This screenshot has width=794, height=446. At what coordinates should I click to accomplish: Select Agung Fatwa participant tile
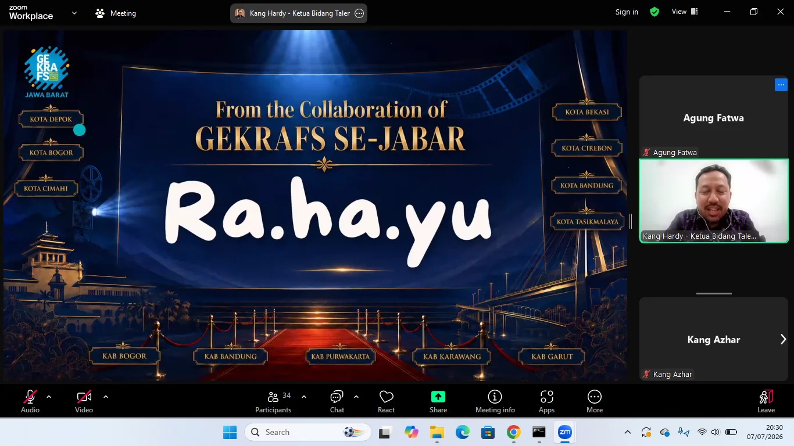click(x=714, y=117)
